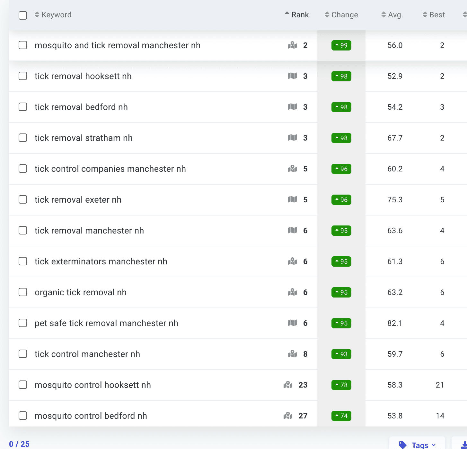Viewport: 467px width, 449px height.
Task: Click local pack icon for mosquito control hooksett nh
Action: [288, 385]
